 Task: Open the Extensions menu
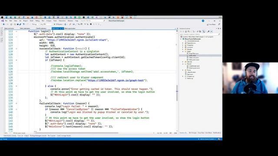(x=62, y=21)
